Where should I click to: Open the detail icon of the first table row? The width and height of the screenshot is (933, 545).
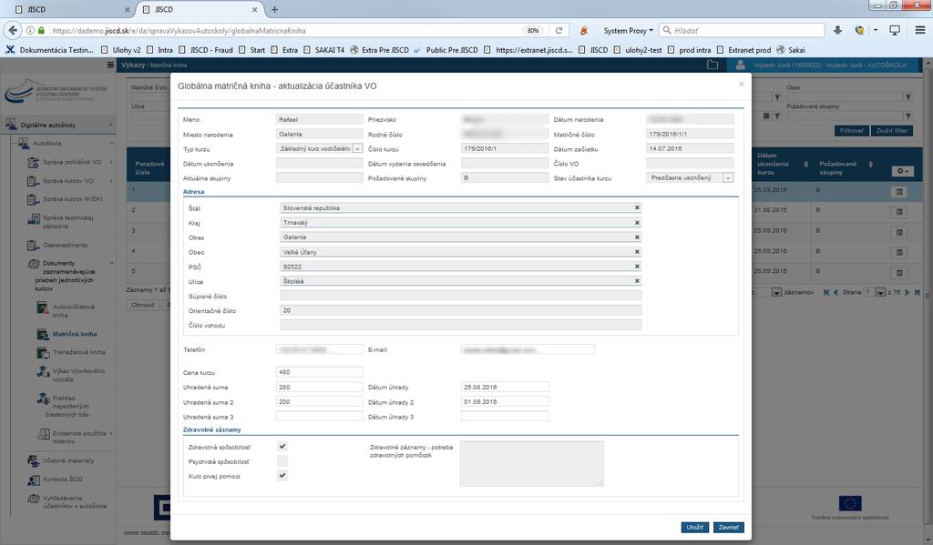[899, 192]
